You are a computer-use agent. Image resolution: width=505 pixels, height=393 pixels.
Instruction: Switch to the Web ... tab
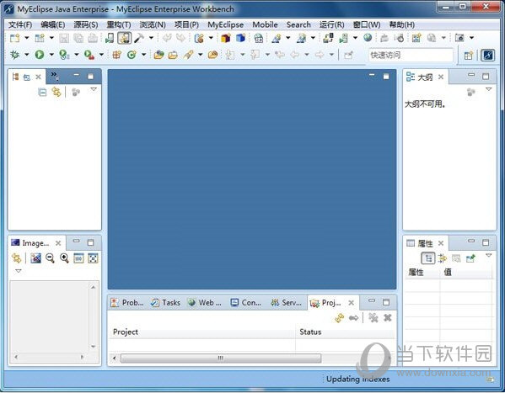coord(205,303)
